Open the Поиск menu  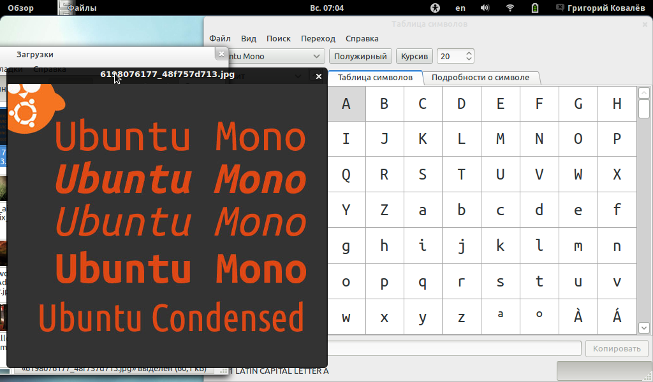pos(279,38)
